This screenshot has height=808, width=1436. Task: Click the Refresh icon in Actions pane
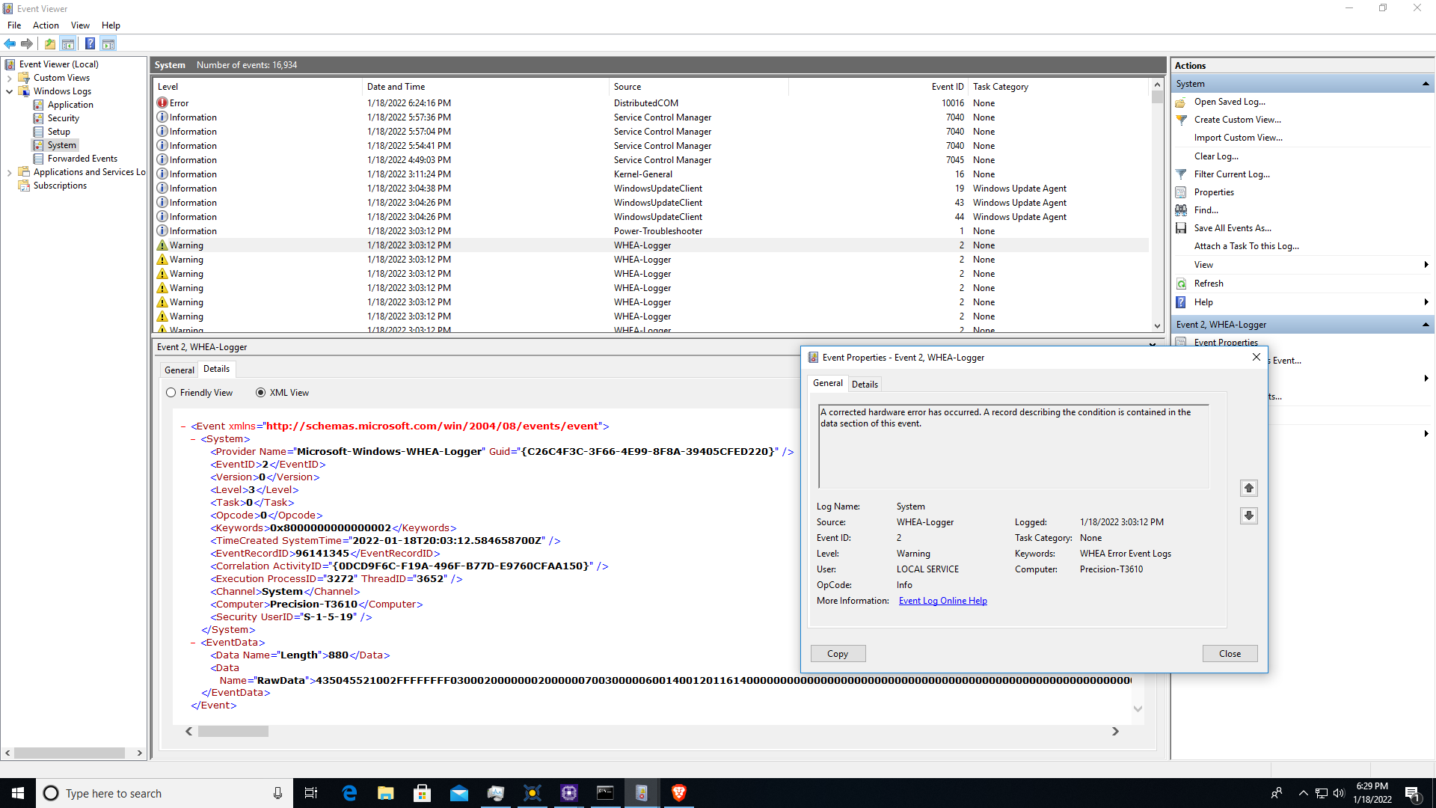(x=1181, y=284)
